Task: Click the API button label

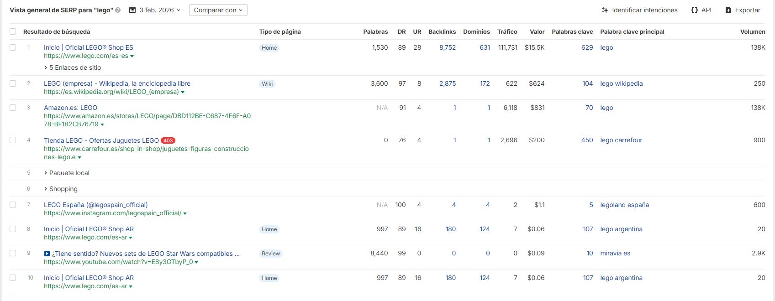Action: click(706, 10)
